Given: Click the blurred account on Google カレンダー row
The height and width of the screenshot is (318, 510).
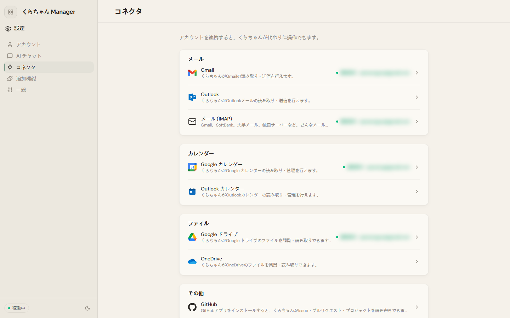Looking at the screenshot, I should [378, 167].
